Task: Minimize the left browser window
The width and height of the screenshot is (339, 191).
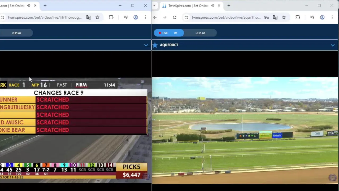Action: 120,6
